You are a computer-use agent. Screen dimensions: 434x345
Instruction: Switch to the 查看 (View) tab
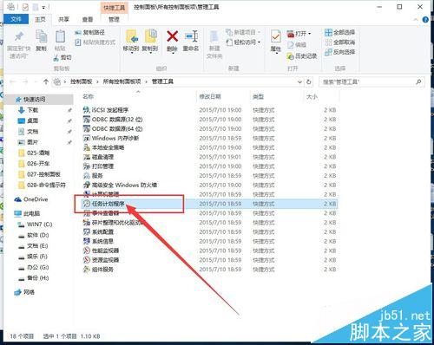click(88, 19)
